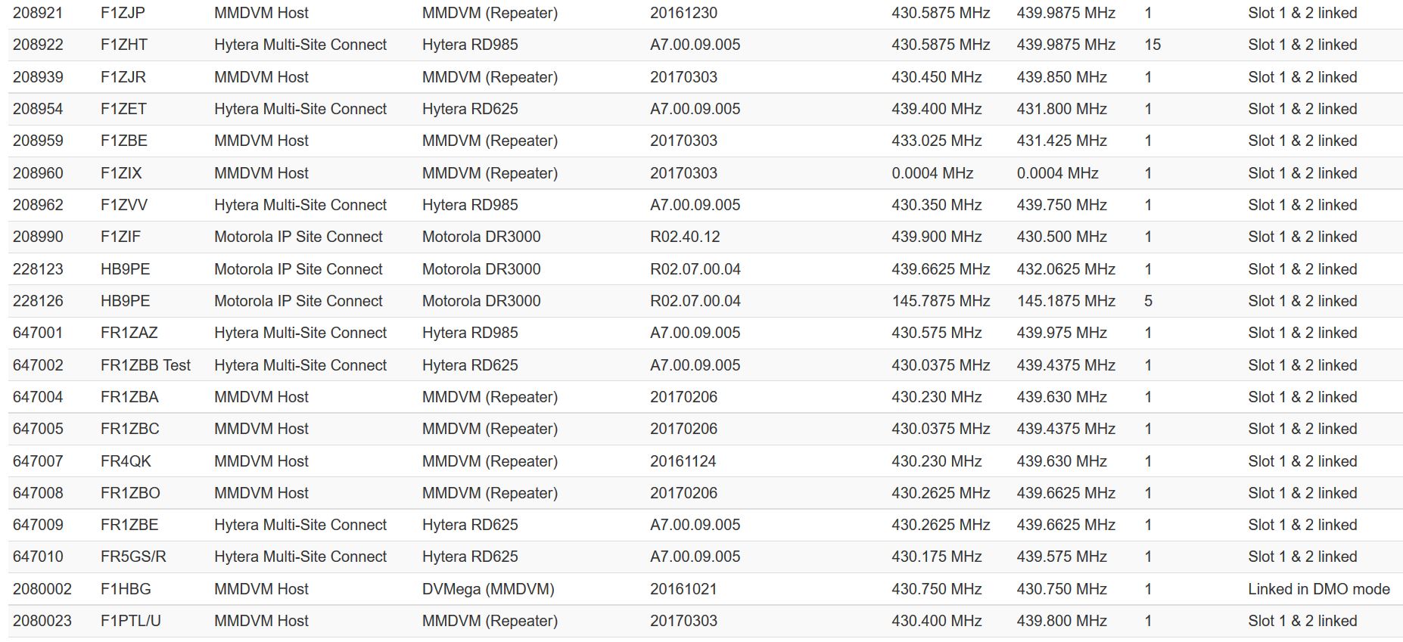The image size is (1403, 642).
Task: Click repeater ID 228123
Action: [x=38, y=269]
